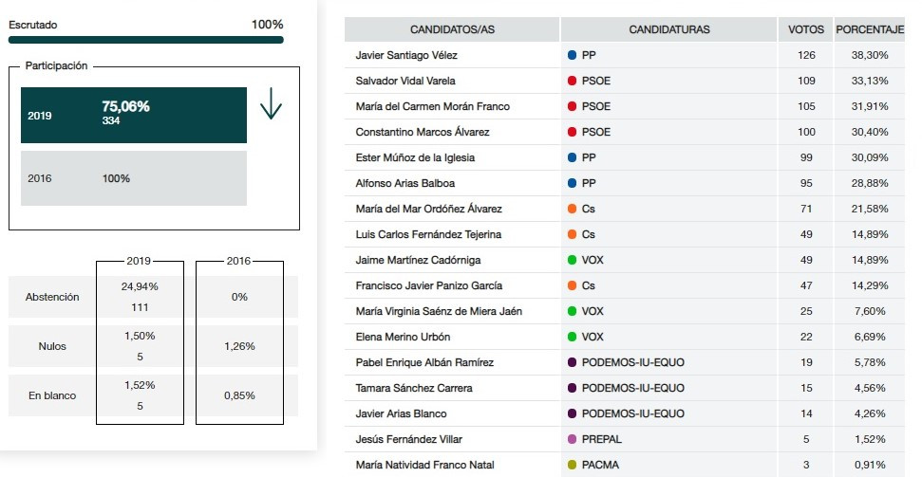Click the VOTOS column header
Viewport: 922px width, 477px height.
click(806, 29)
